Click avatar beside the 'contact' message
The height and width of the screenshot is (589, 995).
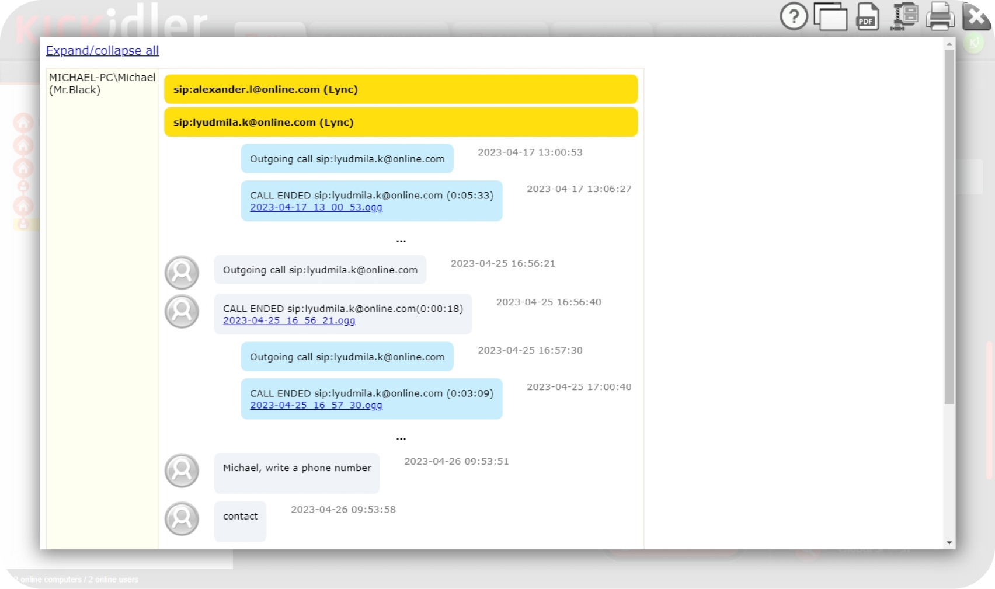182,519
